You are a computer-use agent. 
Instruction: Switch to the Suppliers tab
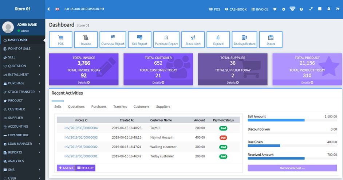tap(163, 107)
